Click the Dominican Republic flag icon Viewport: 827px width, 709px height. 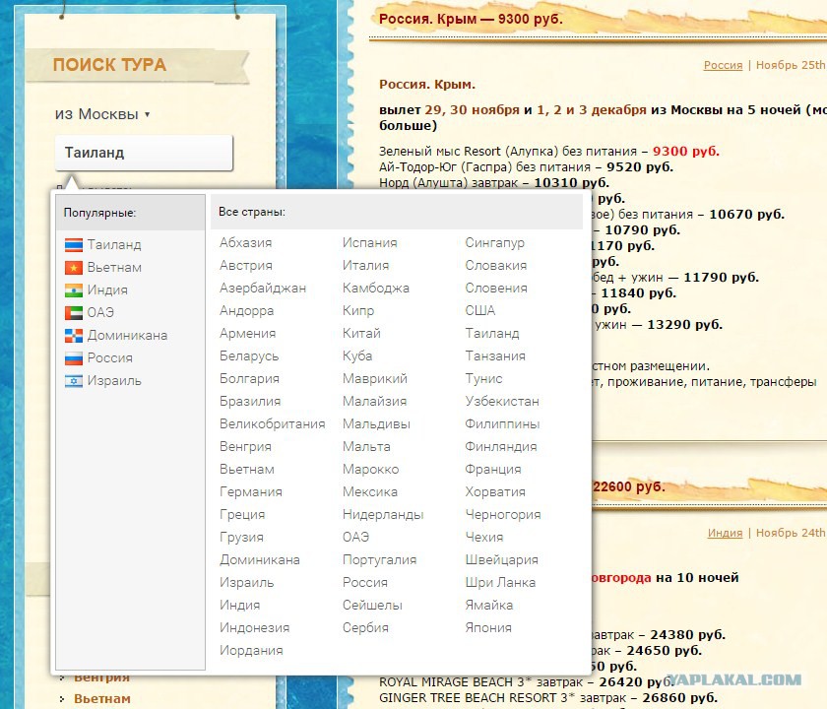coord(74,336)
